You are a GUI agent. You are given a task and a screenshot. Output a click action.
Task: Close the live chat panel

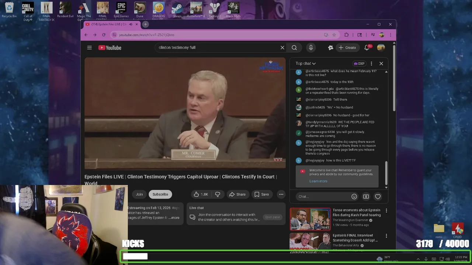(381, 63)
